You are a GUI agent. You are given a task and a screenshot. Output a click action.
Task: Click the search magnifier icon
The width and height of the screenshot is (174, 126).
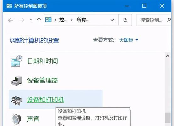[169, 20]
